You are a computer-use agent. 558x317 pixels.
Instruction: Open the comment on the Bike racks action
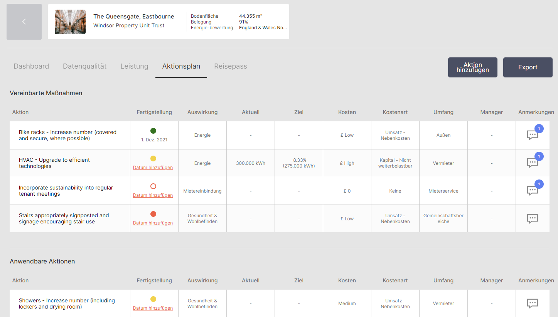tap(533, 135)
